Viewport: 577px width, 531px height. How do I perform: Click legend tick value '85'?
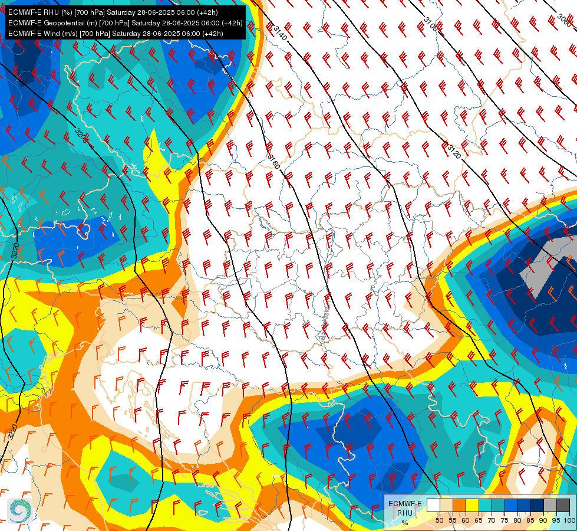(x=530, y=521)
